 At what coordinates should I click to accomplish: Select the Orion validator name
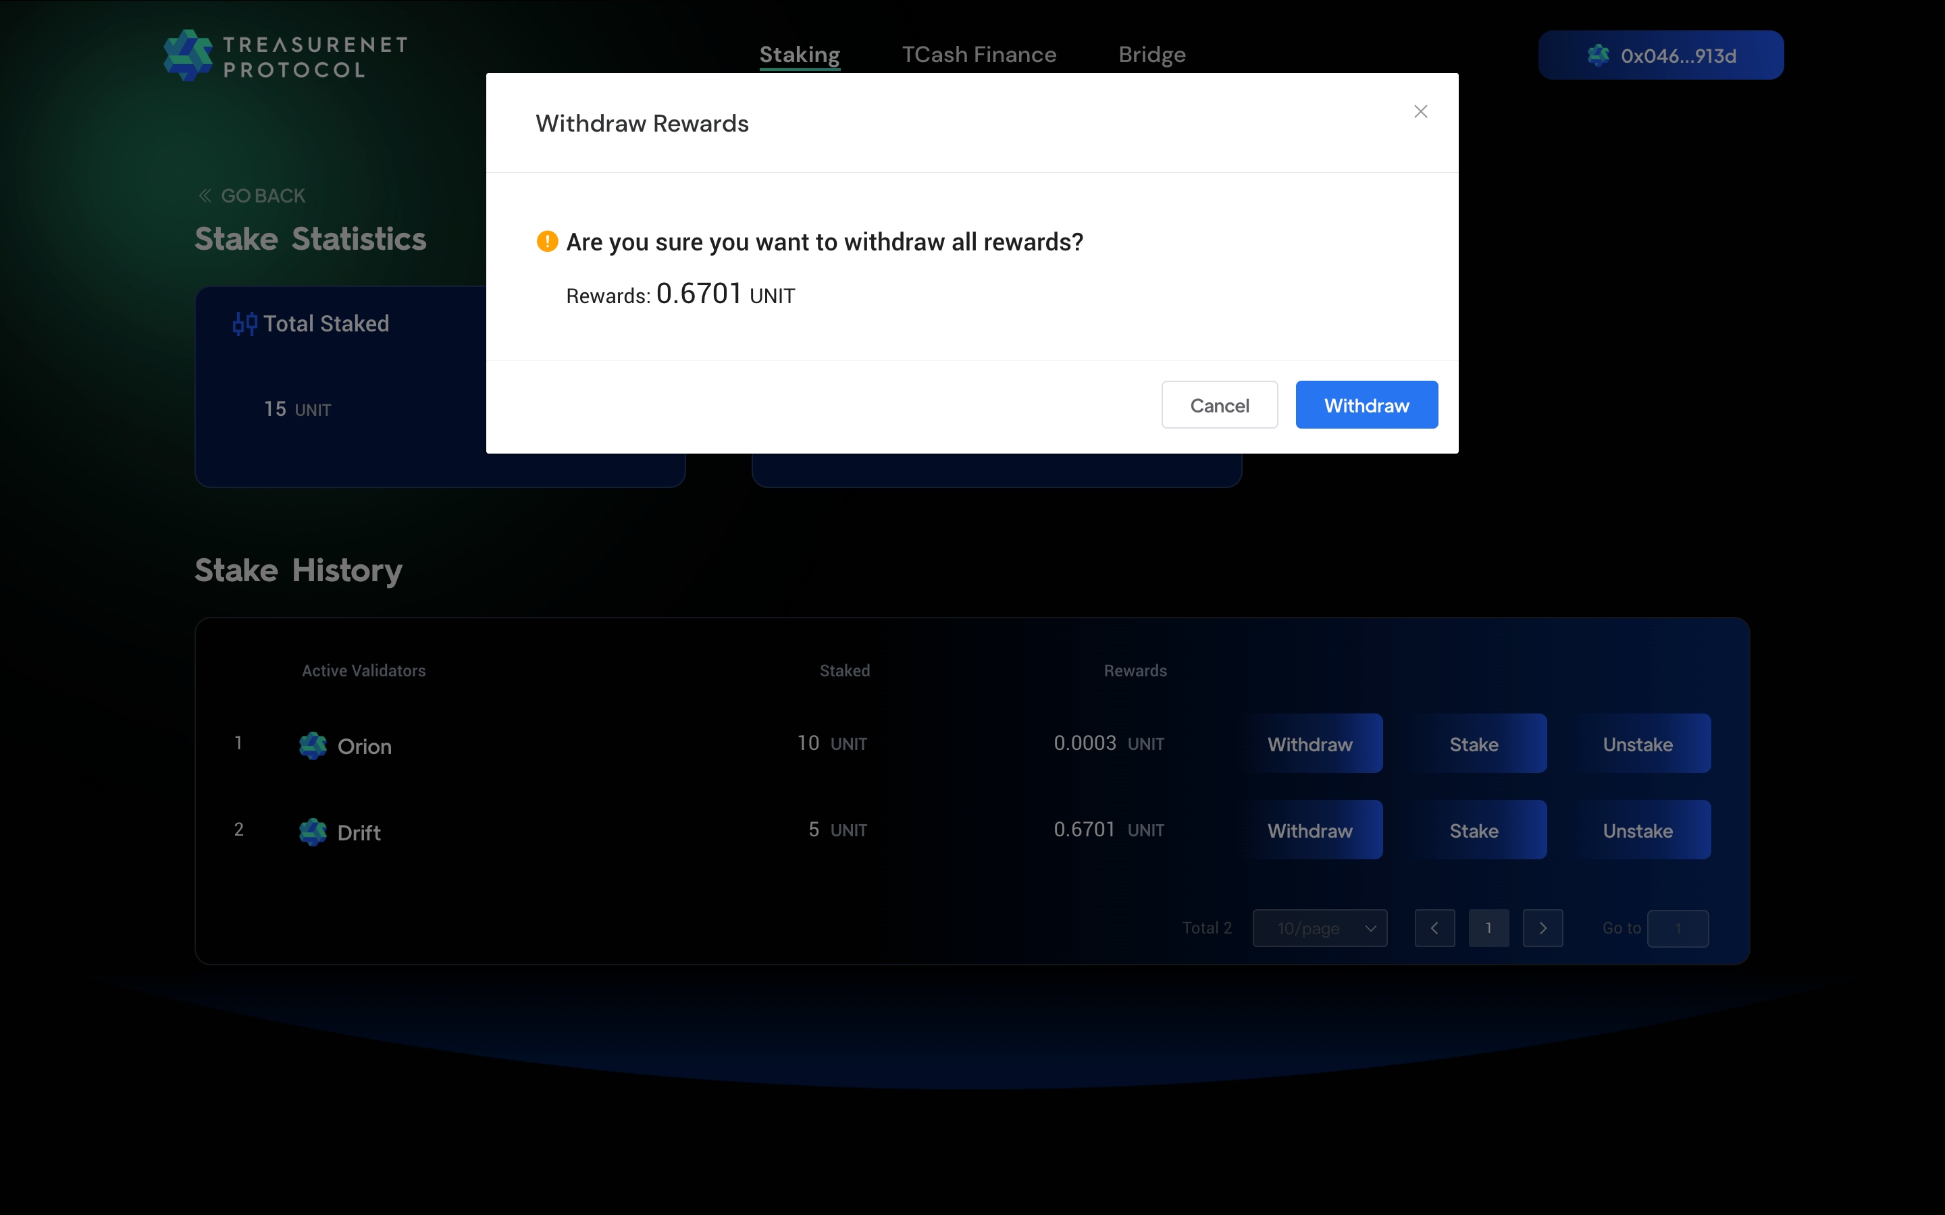click(x=365, y=747)
